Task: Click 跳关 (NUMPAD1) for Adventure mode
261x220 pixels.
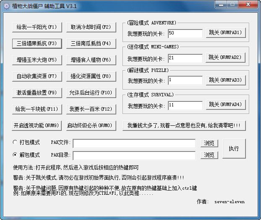Action: [x=226, y=33]
